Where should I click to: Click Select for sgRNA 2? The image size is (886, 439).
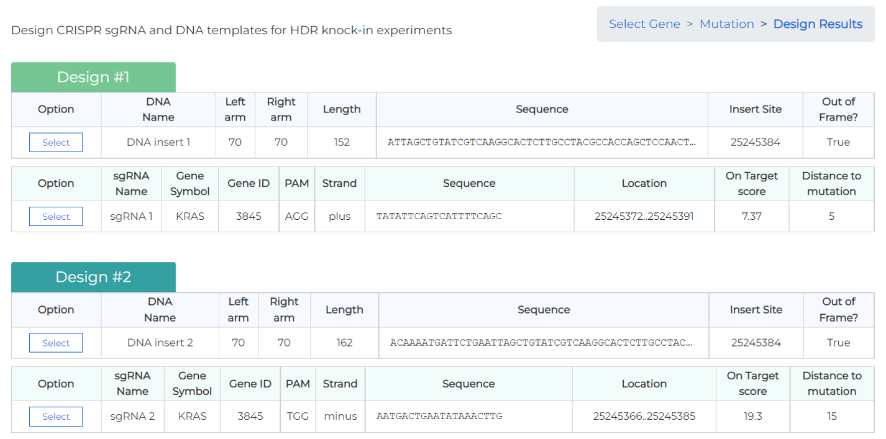[x=56, y=417]
